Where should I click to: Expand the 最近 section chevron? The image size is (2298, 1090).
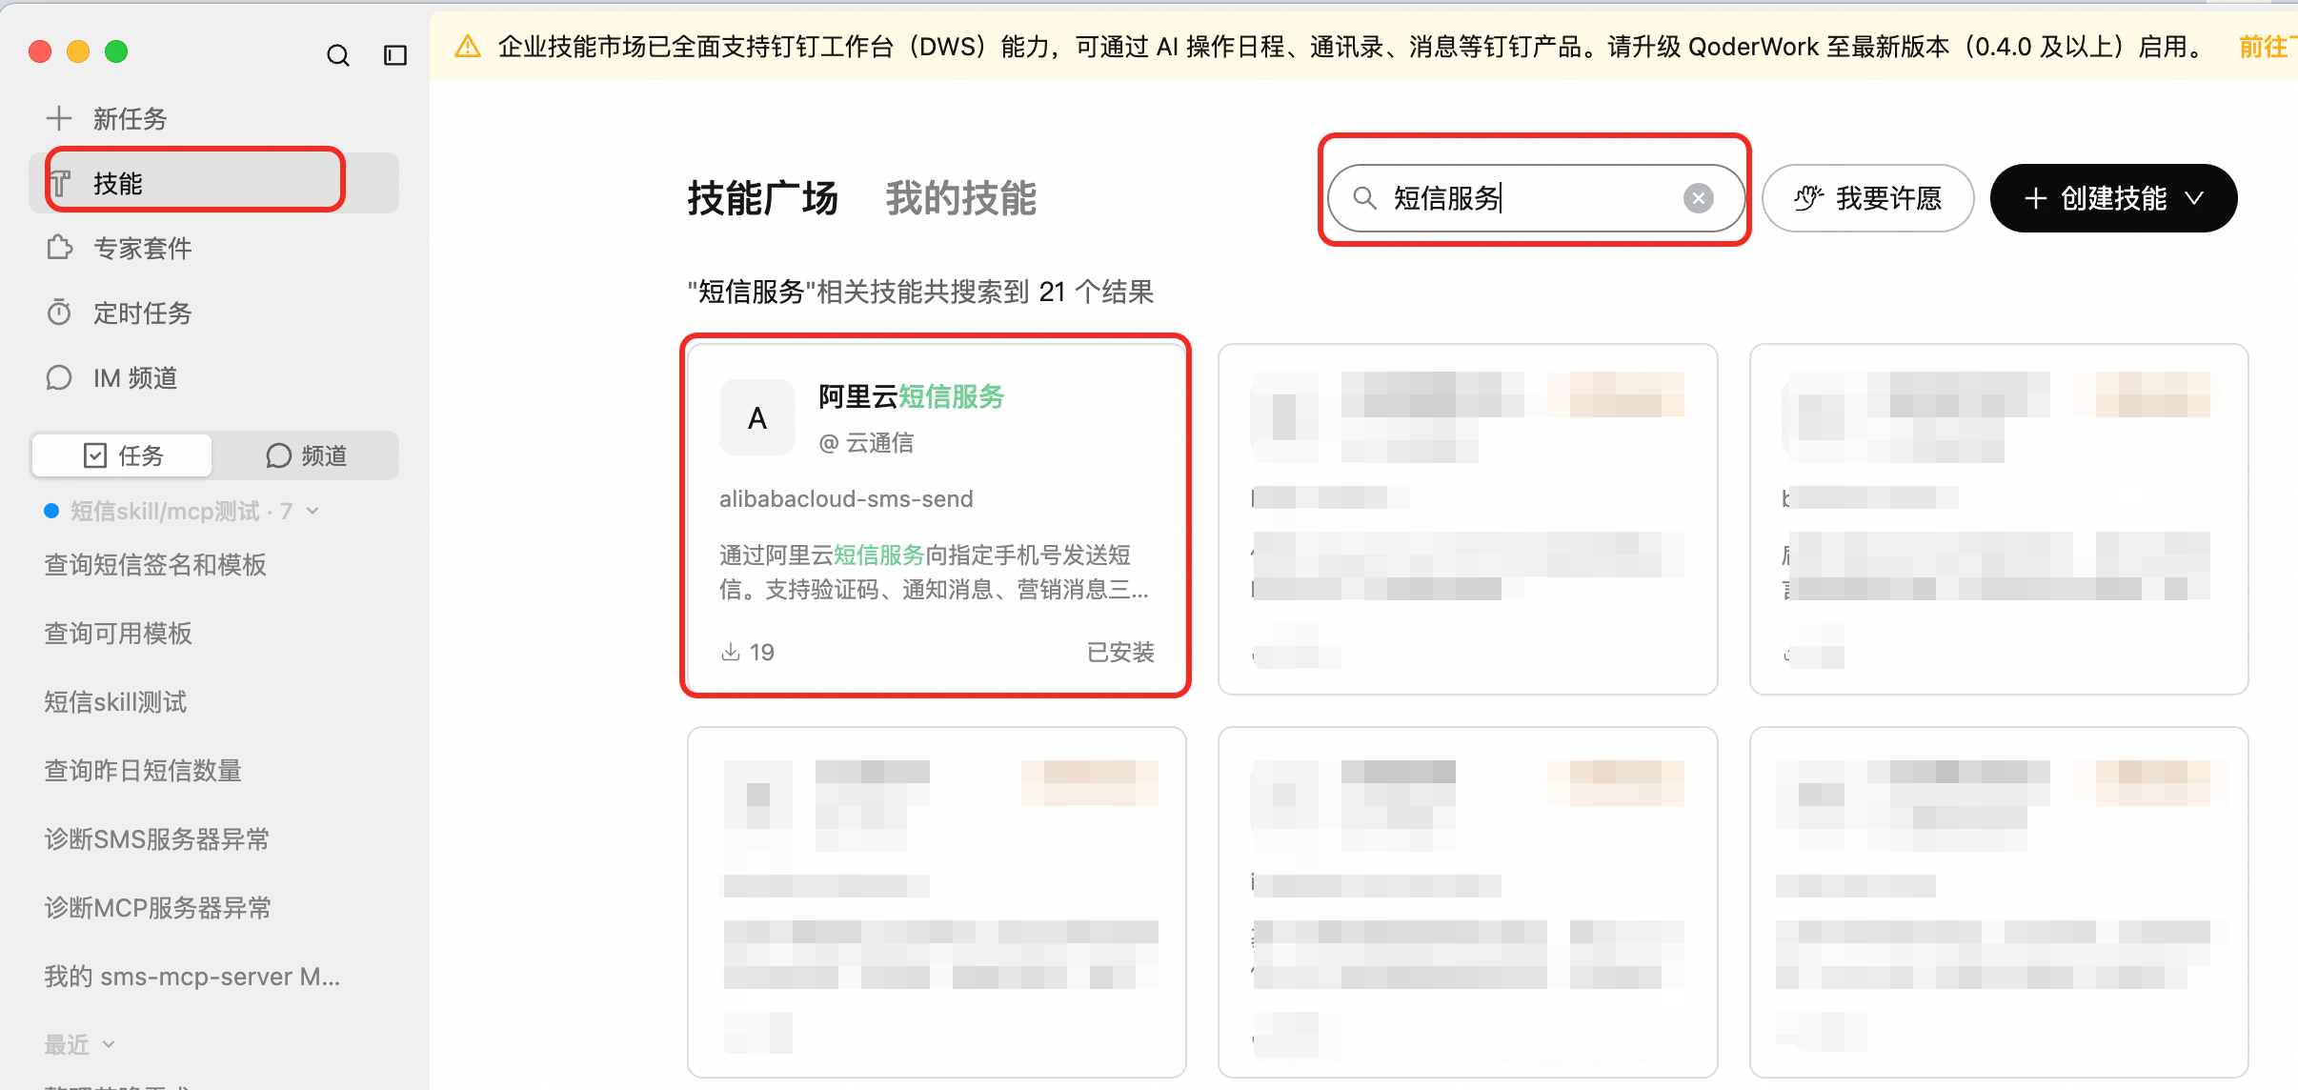(x=109, y=1044)
